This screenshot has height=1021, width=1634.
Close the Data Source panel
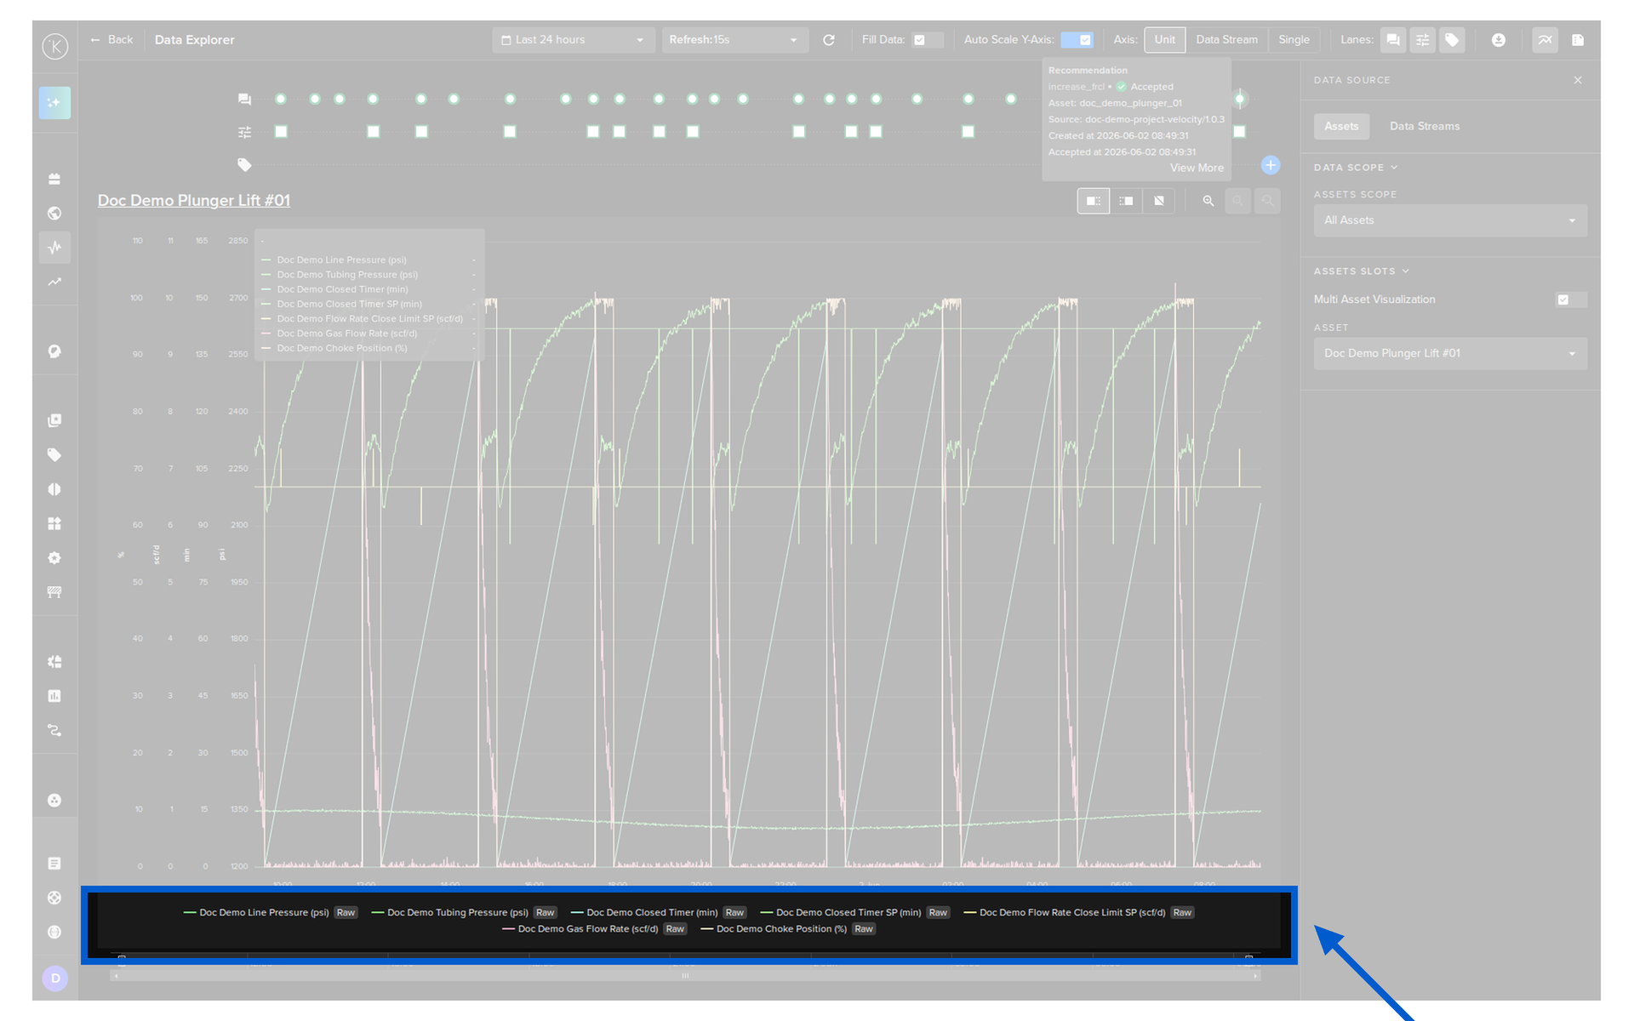(1578, 80)
